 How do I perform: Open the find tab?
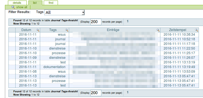click(x=51, y=3)
